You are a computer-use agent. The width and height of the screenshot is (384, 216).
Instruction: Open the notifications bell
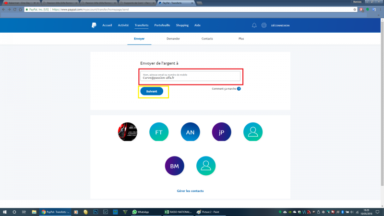pyautogui.click(x=254, y=25)
